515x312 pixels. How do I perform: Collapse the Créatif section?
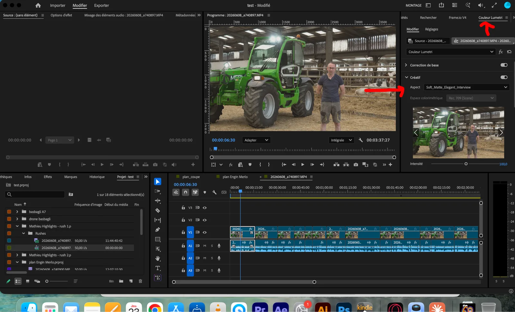406,77
